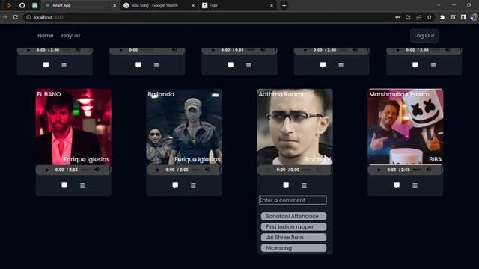The width and height of the screenshot is (479, 269).
Task: Click the EL BANO album cover
Action: click(x=73, y=127)
